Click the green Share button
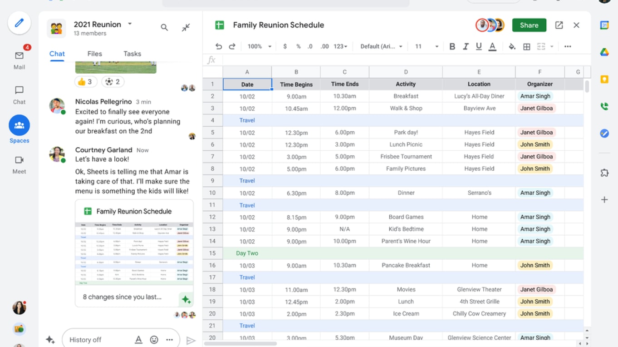The height and width of the screenshot is (347, 618). tap(529, 25)
